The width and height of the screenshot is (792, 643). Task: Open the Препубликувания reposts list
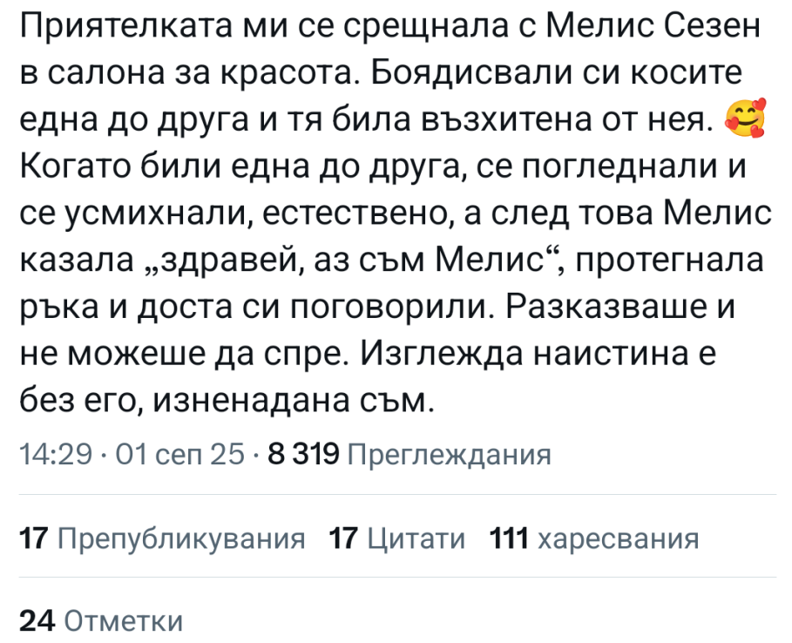pos(180,539)
